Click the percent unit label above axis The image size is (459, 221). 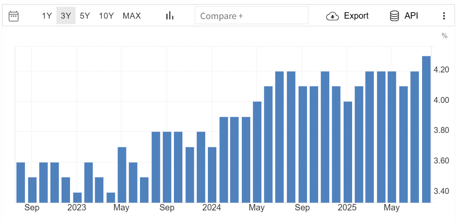(x=444, y=36)
